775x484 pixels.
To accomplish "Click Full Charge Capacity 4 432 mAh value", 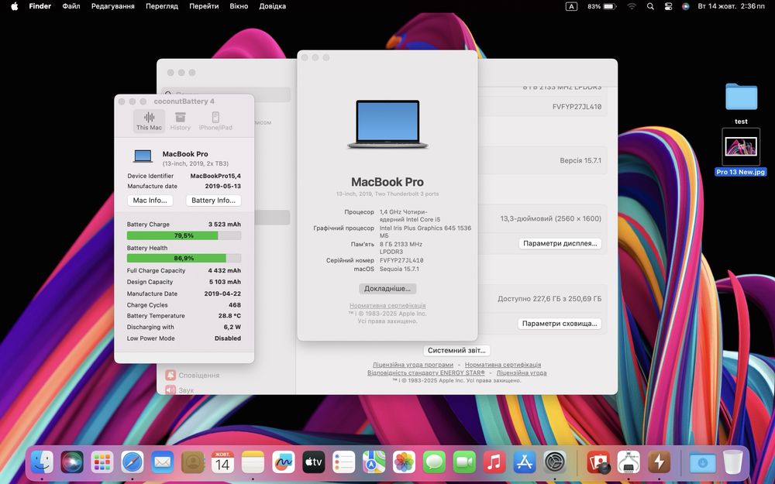I will (225, 270).
